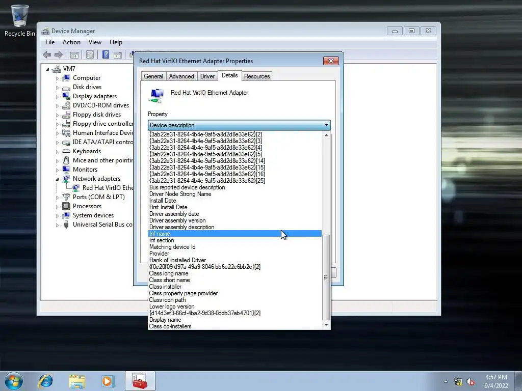The width and height of the screenshot is (522, 391).
Task: Select the Disk drives device icon
Action: 66,88
